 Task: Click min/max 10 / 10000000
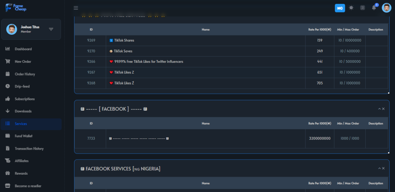pos(350,40)
